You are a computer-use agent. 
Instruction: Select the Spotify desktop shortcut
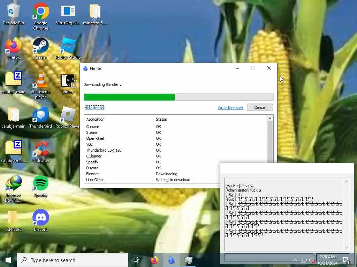40,186
